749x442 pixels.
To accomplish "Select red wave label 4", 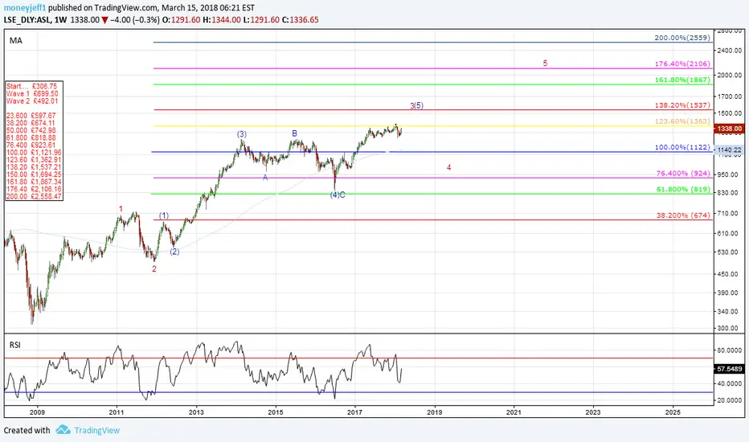I will tap(448, 168).
